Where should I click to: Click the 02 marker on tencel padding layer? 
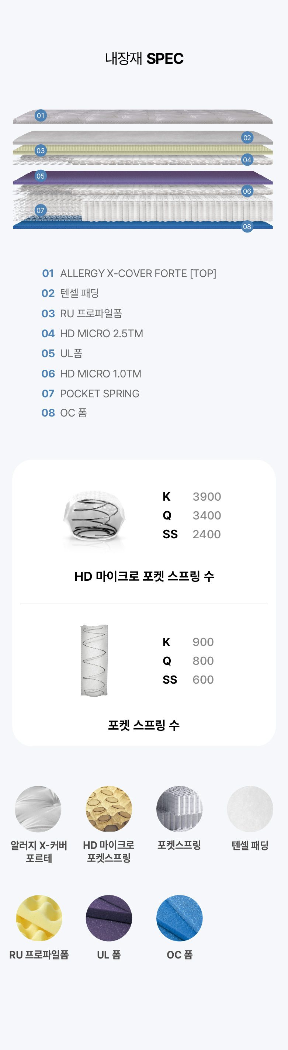(247, 138)
